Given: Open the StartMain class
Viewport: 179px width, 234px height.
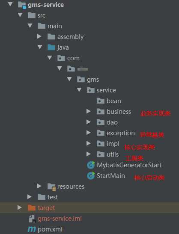Looking at the screenshot, I should pyautogui.click(x=111, y=176).
